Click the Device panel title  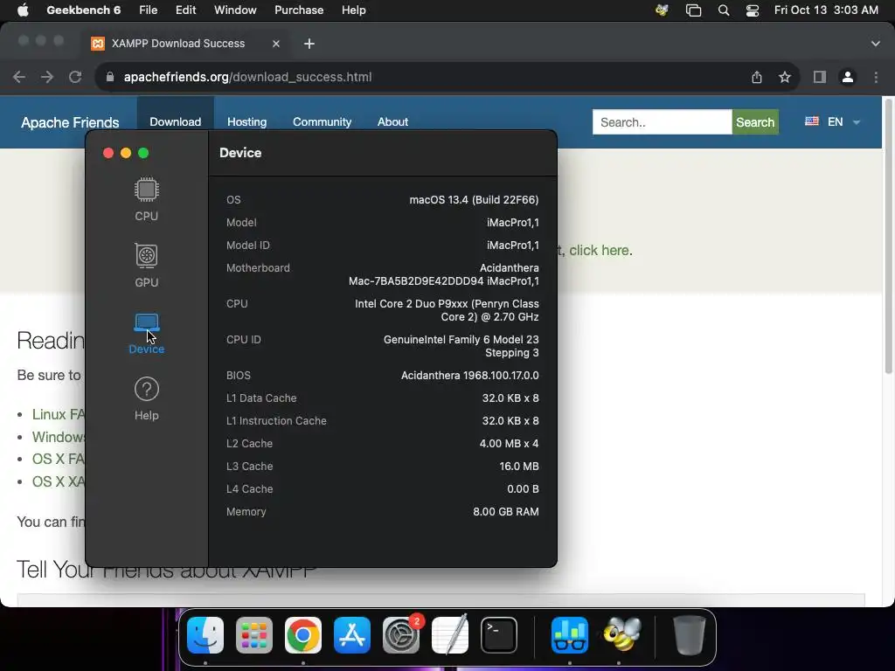(240, 153)
